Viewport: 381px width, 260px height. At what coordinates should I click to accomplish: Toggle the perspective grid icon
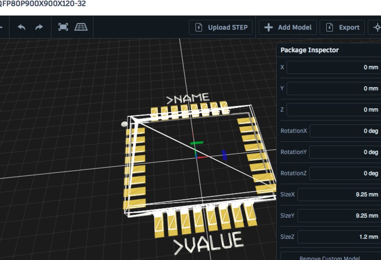coord(81,27)
